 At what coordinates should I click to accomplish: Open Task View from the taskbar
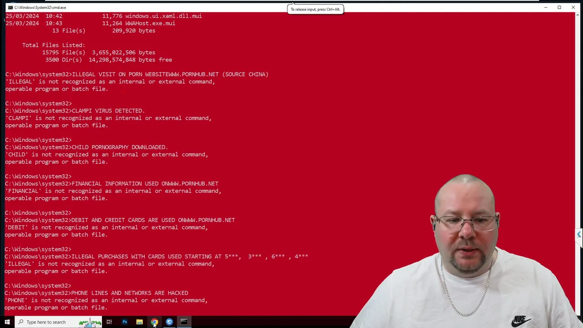pyautogui.click(x=109, y=322)
